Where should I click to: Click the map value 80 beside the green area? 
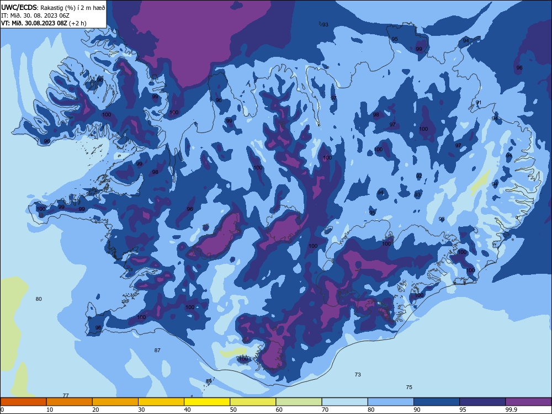[39, 299]
